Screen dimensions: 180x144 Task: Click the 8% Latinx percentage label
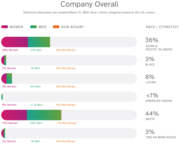coord(150,77)
